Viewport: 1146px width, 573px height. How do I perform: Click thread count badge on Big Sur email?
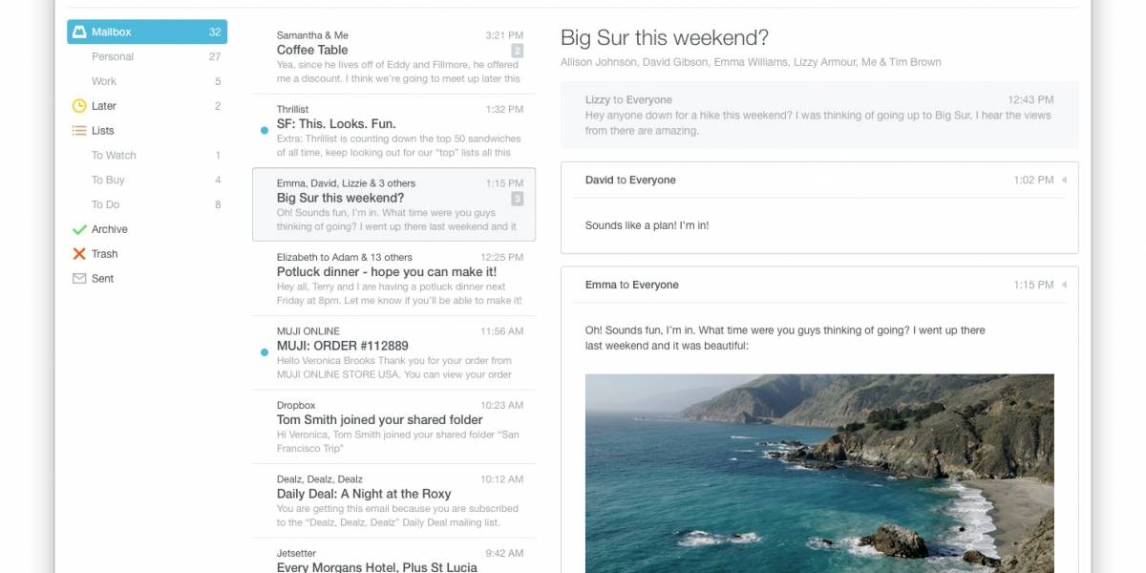point(517,199)
